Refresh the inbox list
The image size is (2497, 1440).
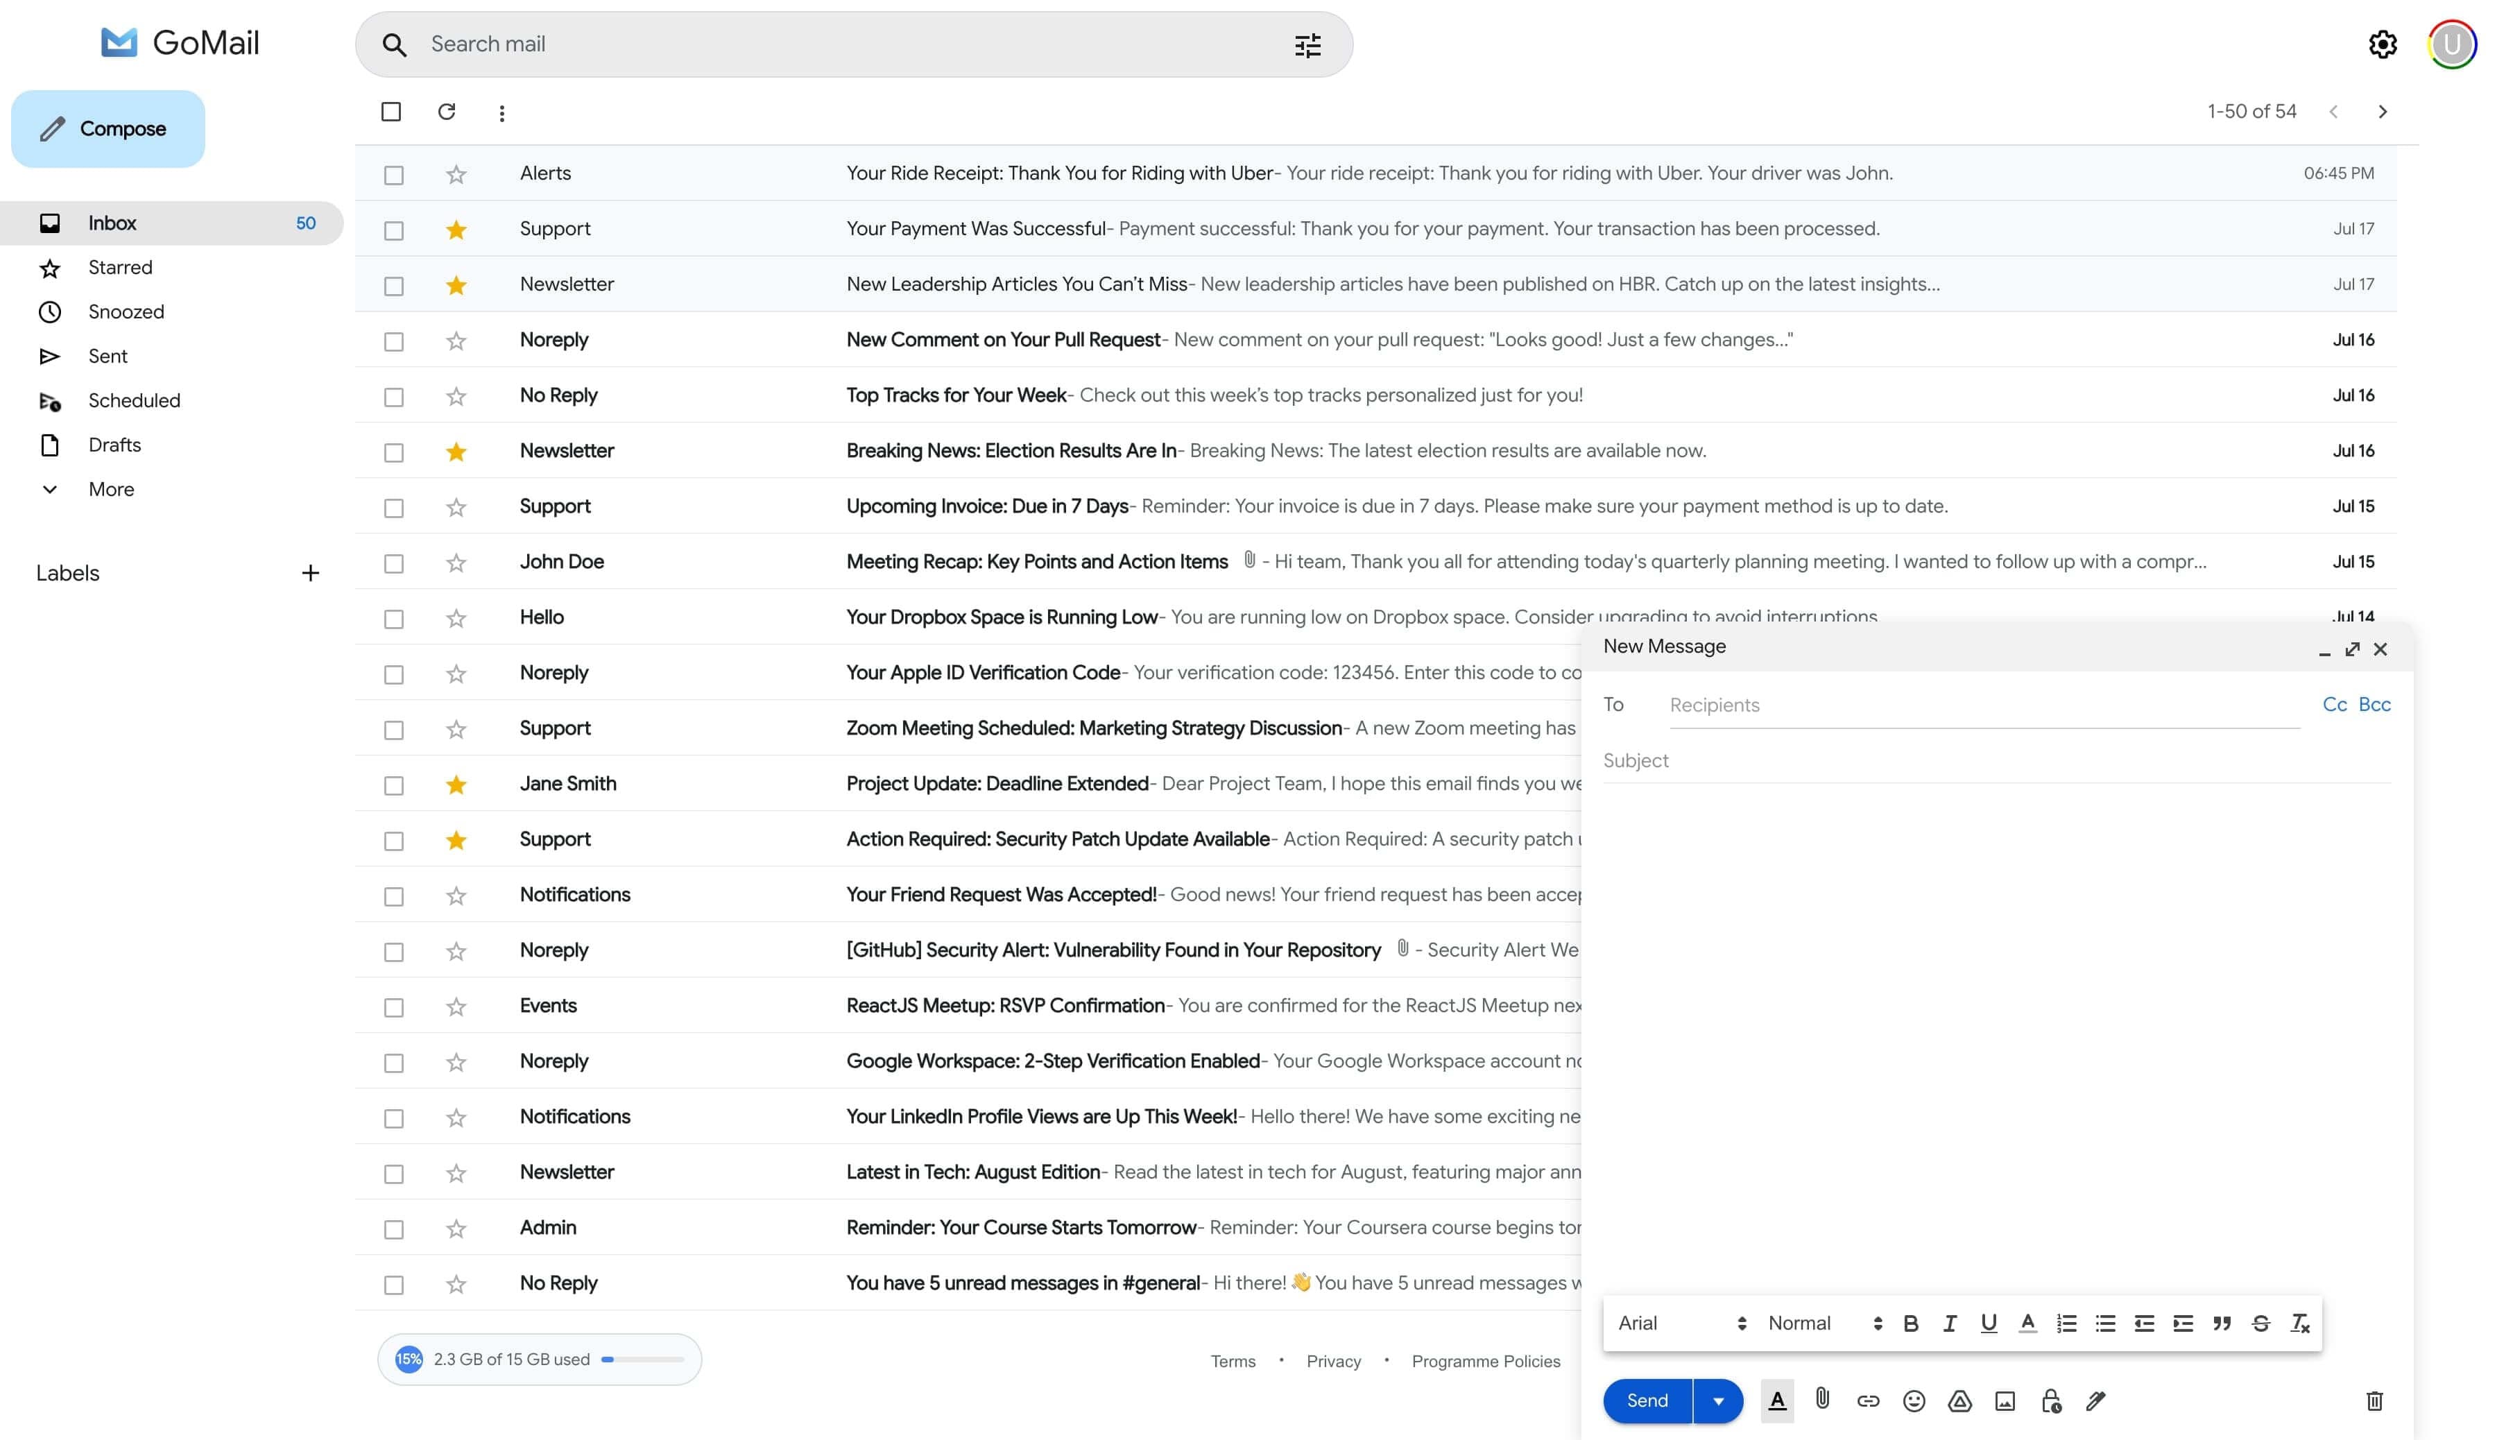click(x=447, y=112)
